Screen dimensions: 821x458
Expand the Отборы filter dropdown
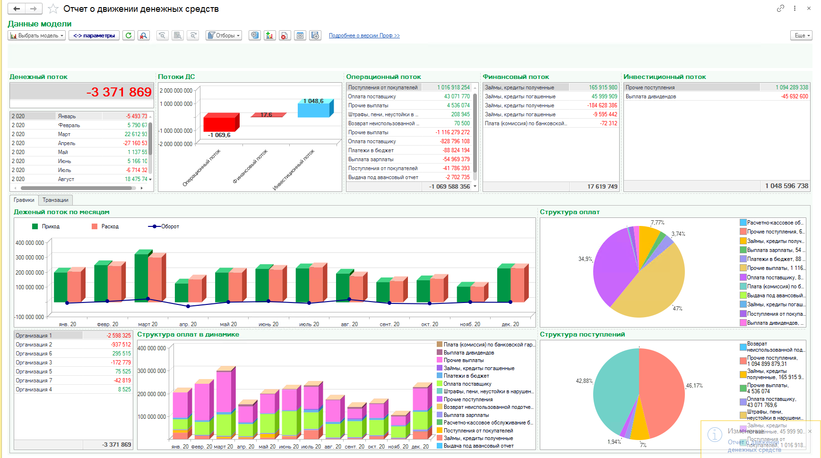click(x=224, y=35)
